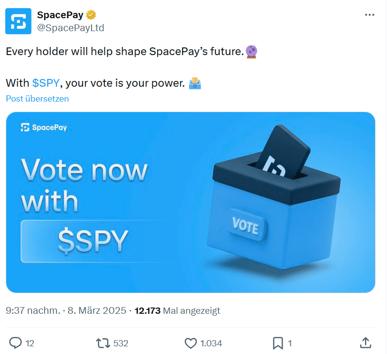Click the @SpacePayLtd handle
The height and width of the screenshot is (354, 388).
pos(70,28)
